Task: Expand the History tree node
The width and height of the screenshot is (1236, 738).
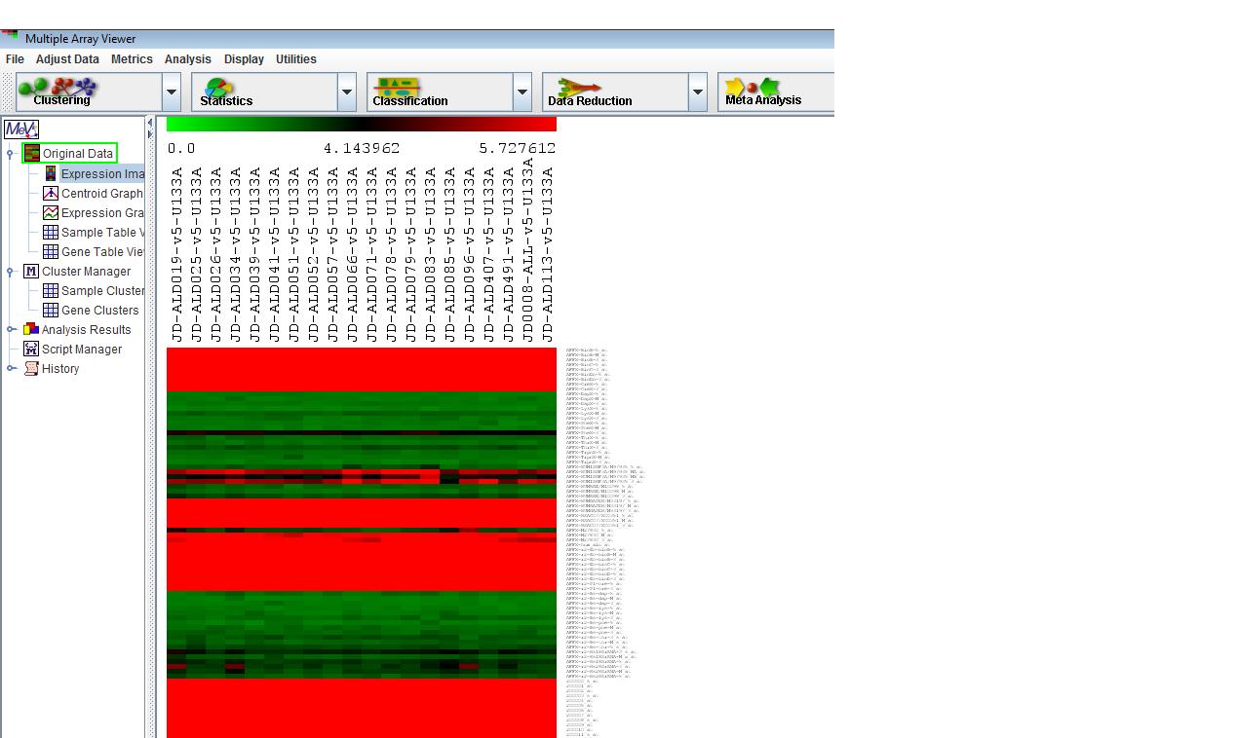Action: pyautogui.click(x=11, y=369)
